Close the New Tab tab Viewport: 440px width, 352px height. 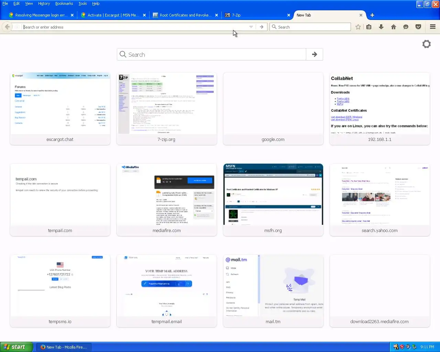tap(361, 15)
